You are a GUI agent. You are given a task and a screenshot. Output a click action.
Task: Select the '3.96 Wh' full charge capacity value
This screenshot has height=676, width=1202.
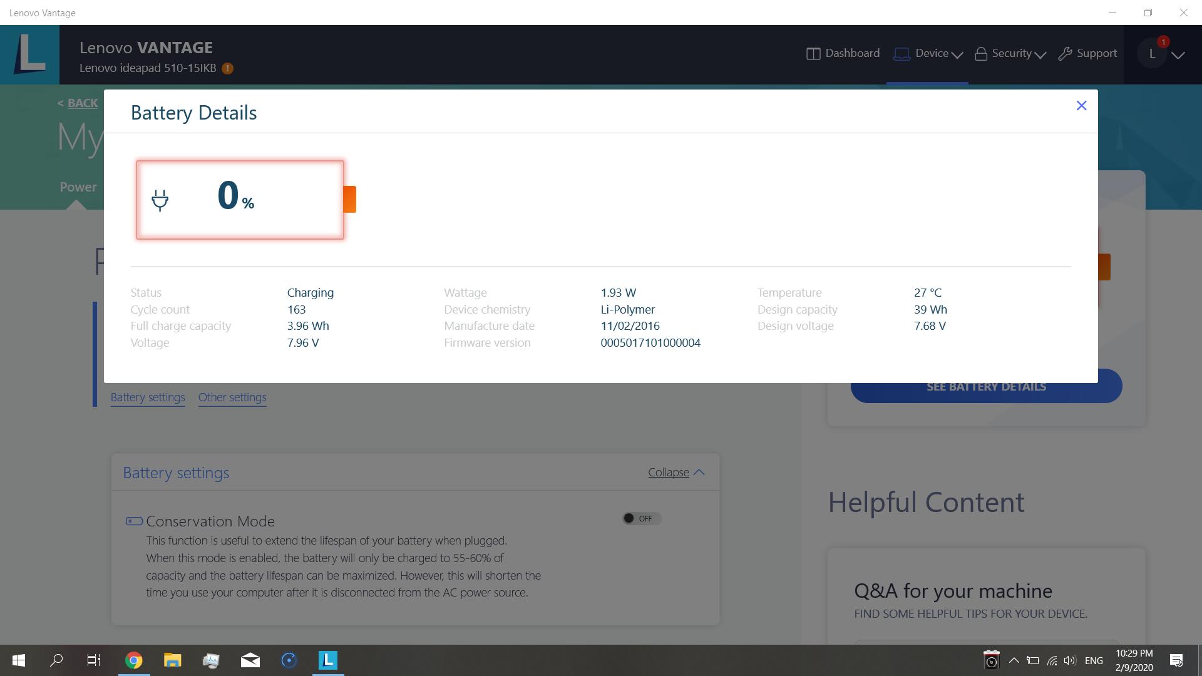point(308,326)
